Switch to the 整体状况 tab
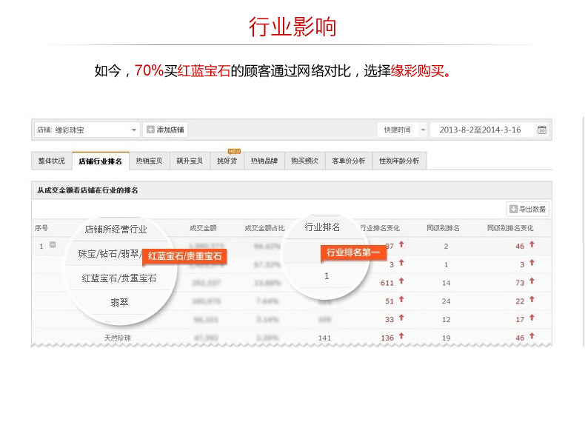Image resolution: width=585 pixels, height=422 pixels. click(52, 161)
